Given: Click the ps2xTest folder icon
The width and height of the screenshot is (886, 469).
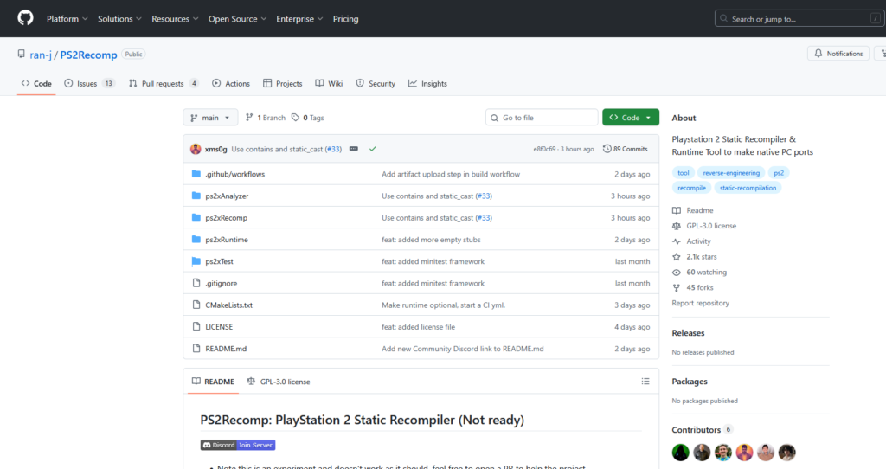Looking at the screenshot, I should coord(196,261).
